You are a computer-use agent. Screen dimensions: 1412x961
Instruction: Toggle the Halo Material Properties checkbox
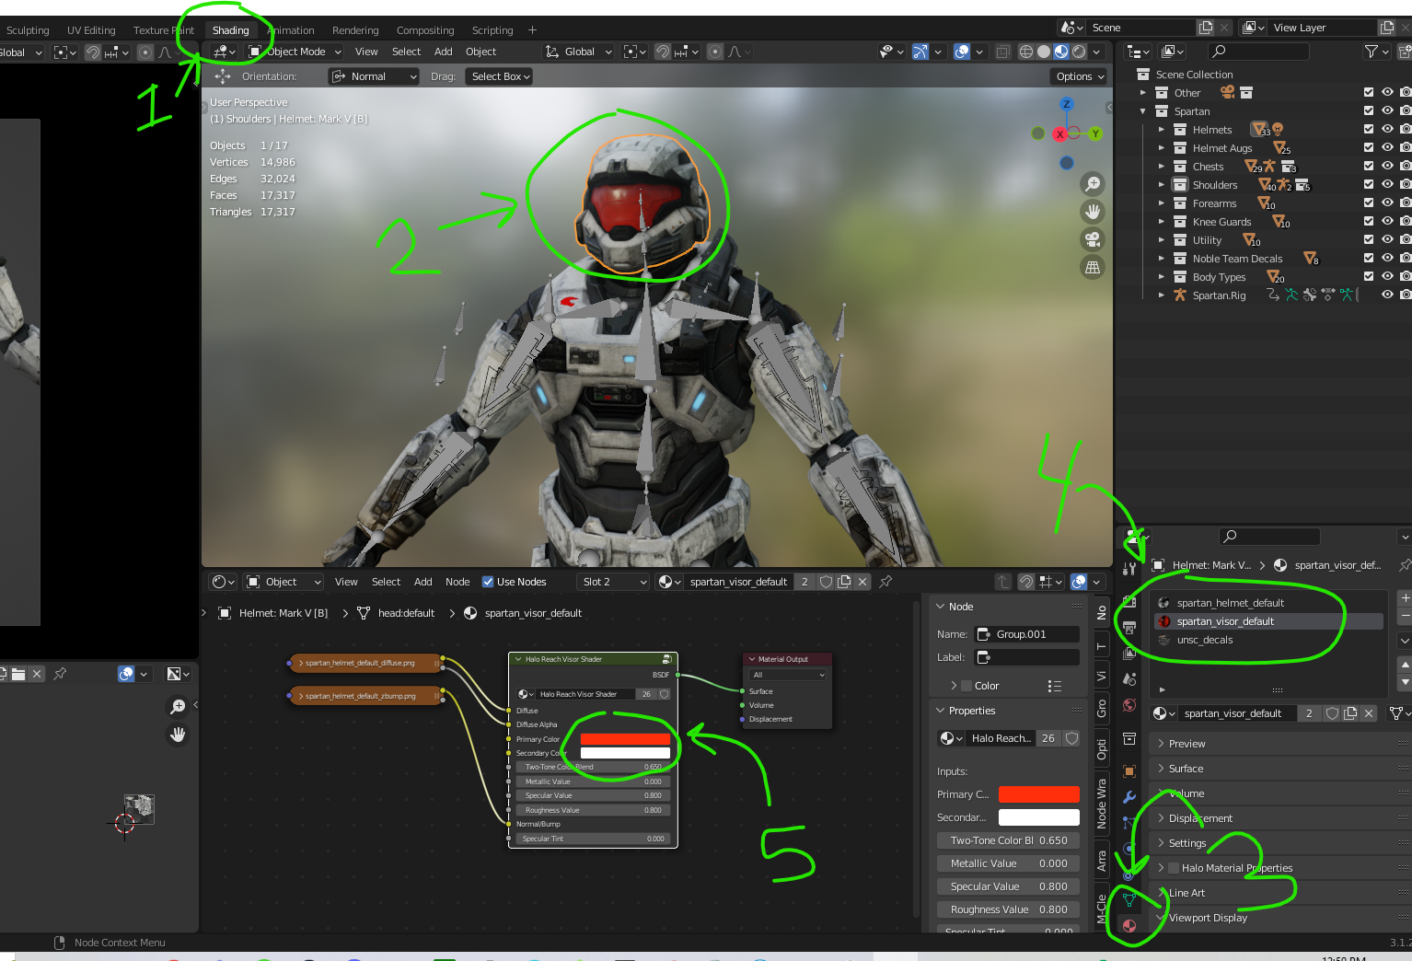1174,868
